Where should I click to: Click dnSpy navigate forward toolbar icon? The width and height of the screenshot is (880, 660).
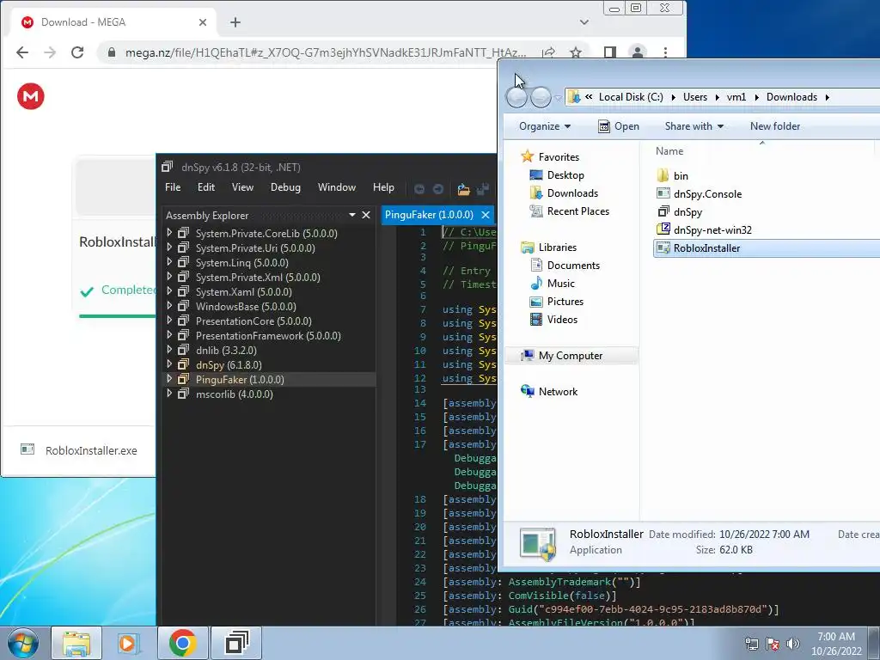tap(437, 188)
